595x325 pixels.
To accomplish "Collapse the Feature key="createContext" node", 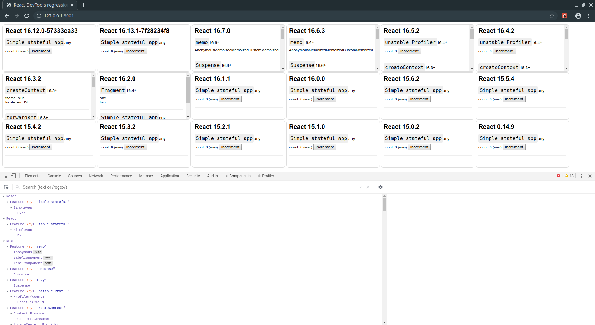I will 7,308.
